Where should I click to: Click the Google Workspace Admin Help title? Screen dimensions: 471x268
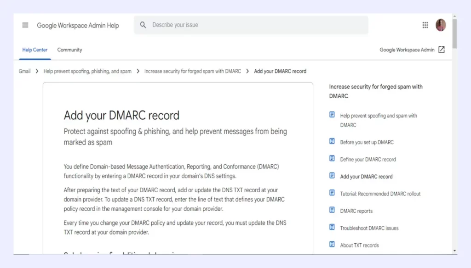pyautogui.click(x=78, y=26)
